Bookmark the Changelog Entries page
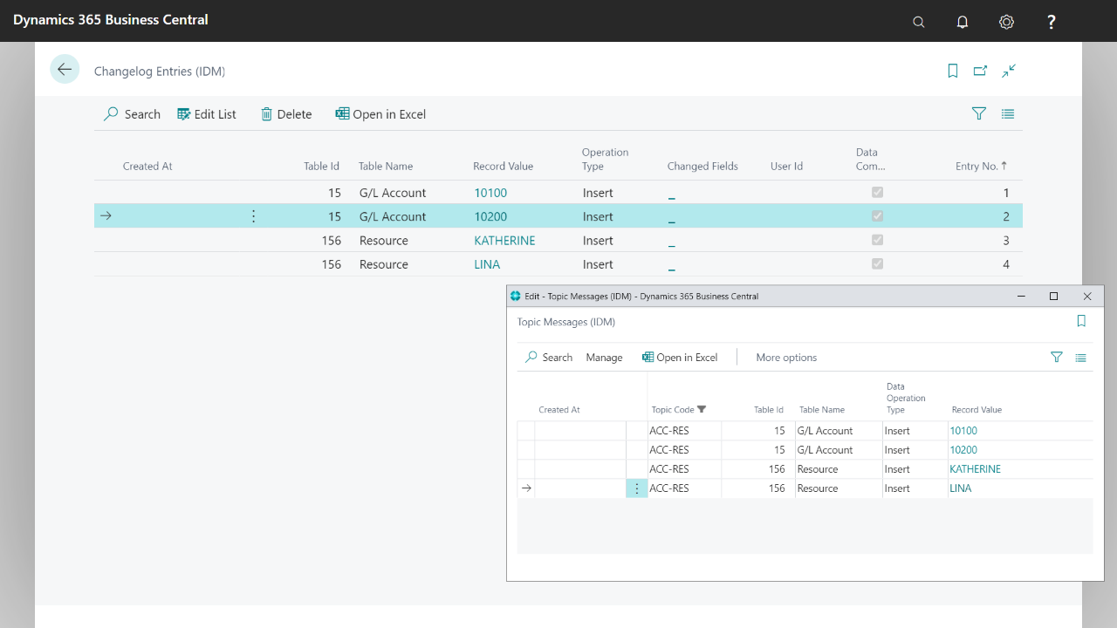 tap(953, 71)
